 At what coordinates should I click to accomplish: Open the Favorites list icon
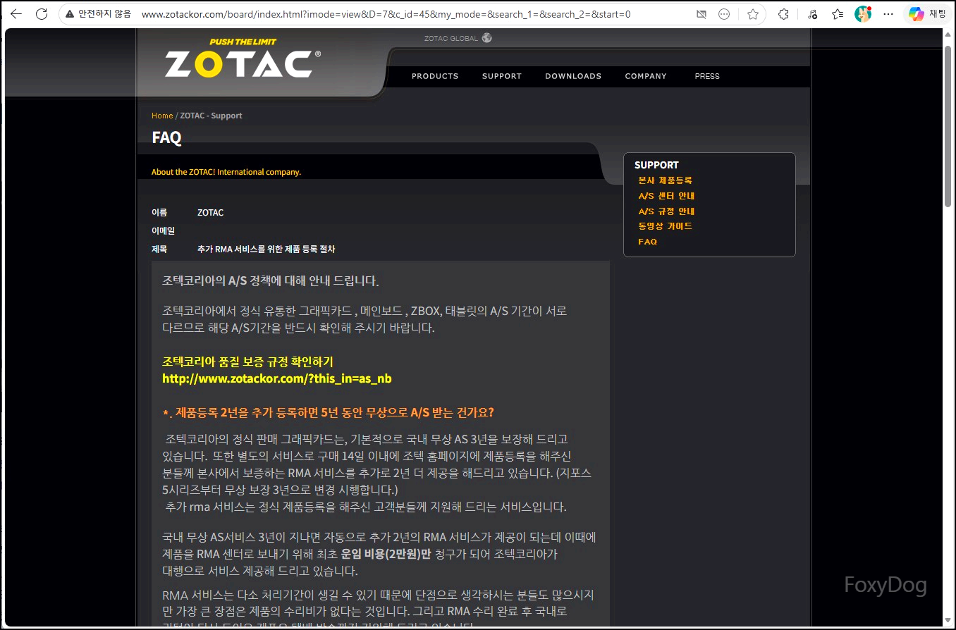(838, 14)
